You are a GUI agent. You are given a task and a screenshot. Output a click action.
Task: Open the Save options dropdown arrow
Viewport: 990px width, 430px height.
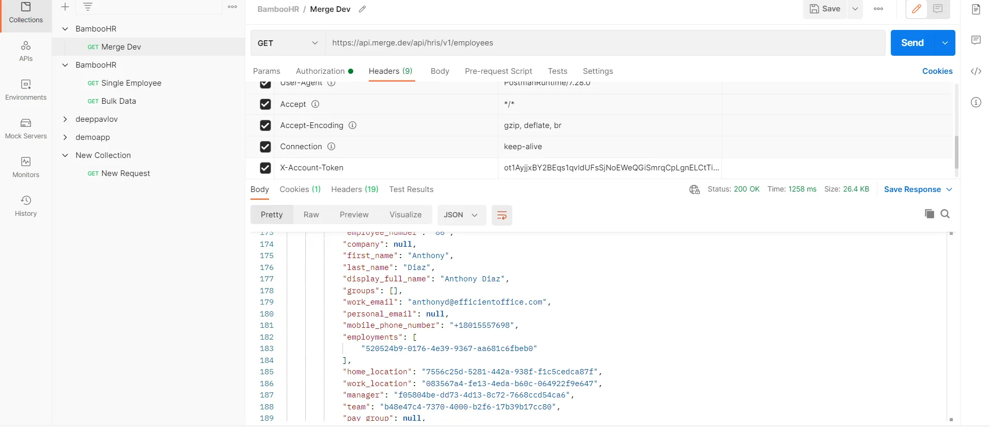(855, 9)
